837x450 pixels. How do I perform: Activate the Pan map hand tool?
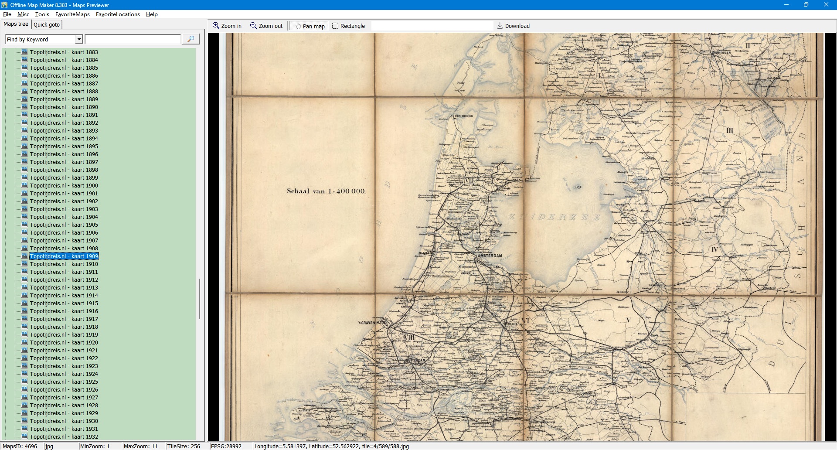coord(299,26)
